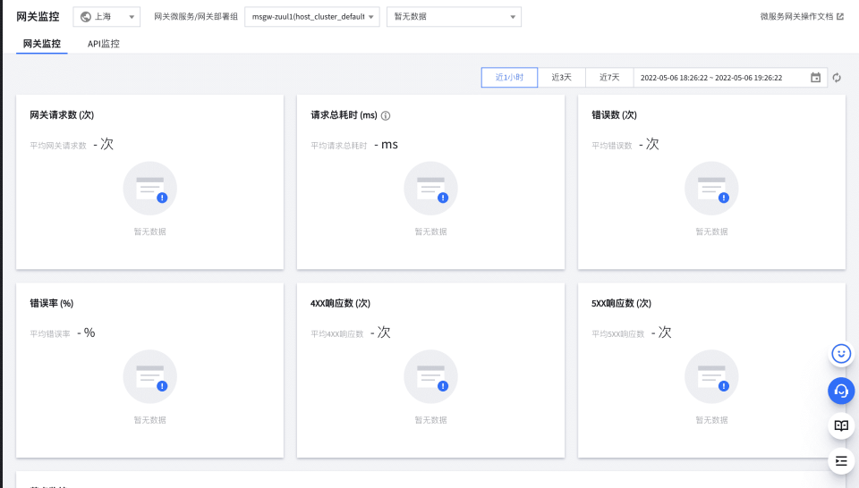Viewport: 859px width, 488px height.
Task: Expand the 上海 region dropdown
Action: coord(106,17)
